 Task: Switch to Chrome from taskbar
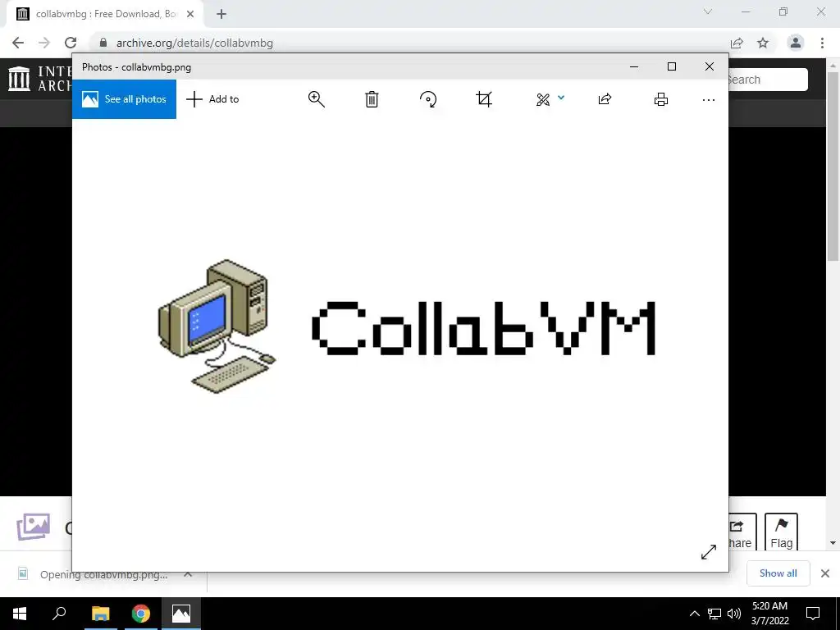[x=141, y=614]
